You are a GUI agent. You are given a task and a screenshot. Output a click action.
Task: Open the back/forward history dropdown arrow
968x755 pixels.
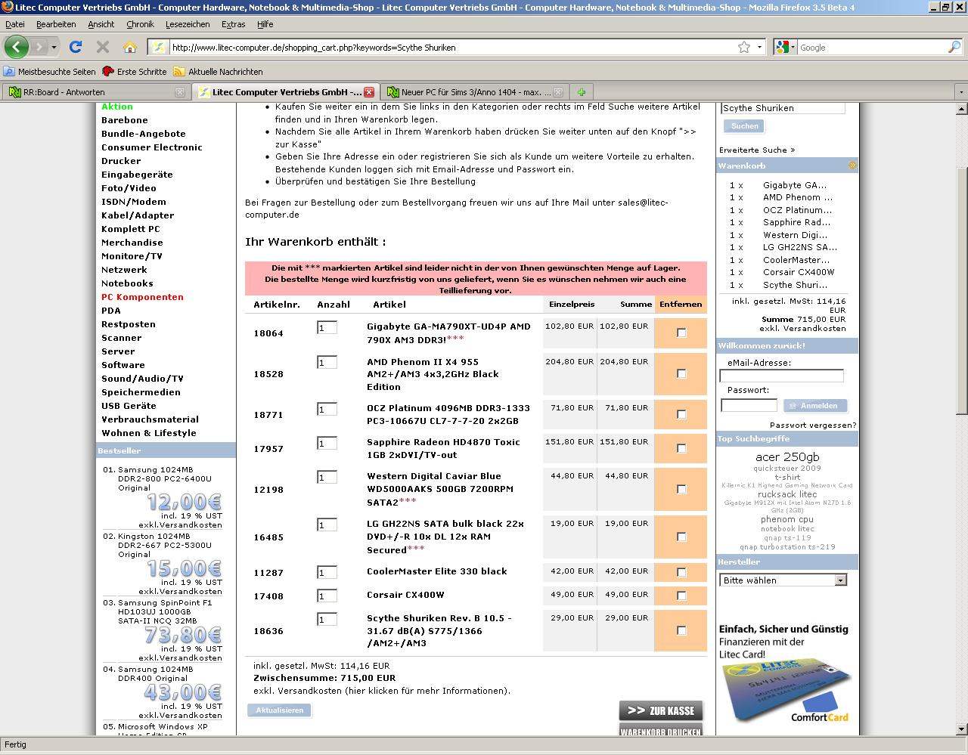(54, 47)
